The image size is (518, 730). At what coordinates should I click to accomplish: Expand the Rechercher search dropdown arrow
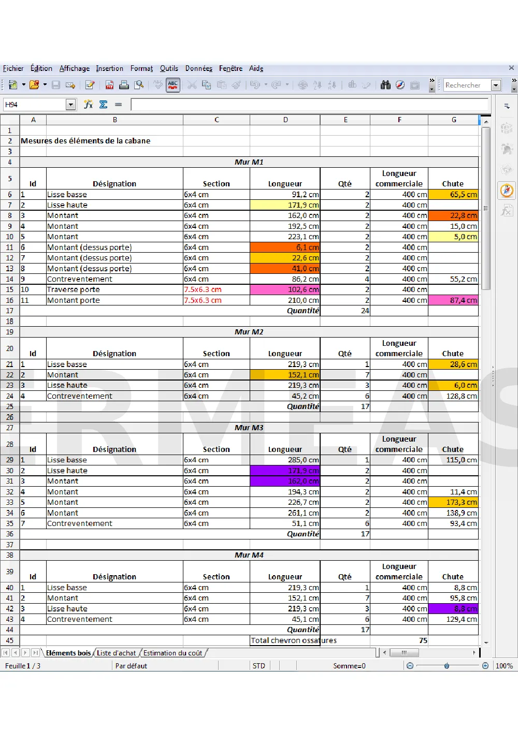tap(496, 85)
